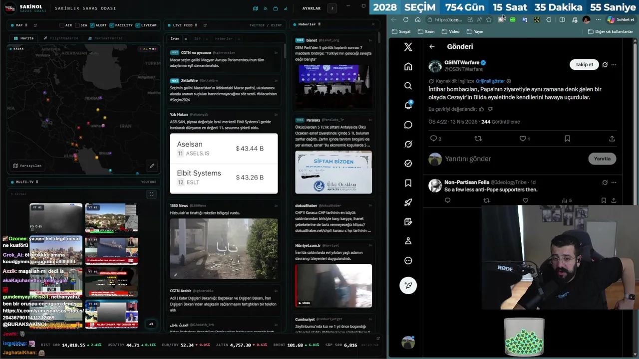Select the Harita map tab

click(x=23, y=38)
